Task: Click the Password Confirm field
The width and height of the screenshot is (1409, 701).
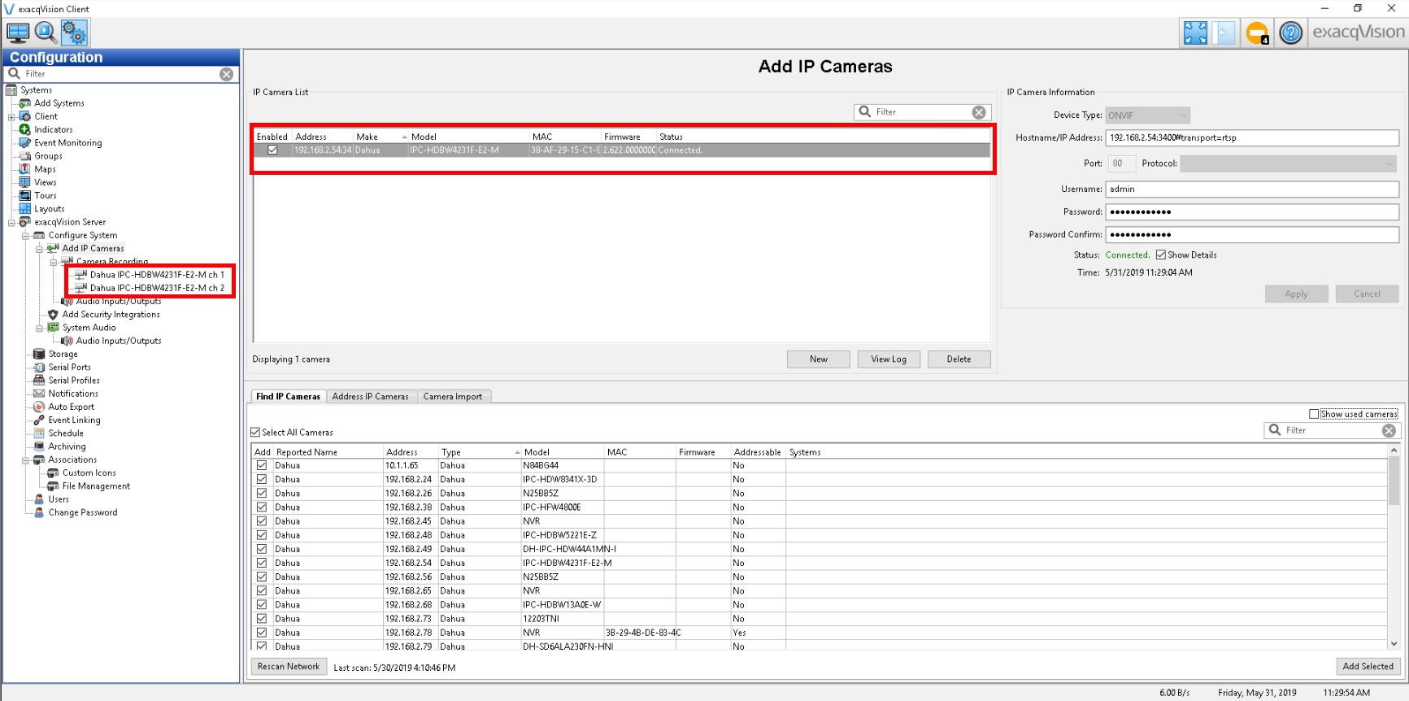Action: pyautogui.click(x=1252, y=235)
